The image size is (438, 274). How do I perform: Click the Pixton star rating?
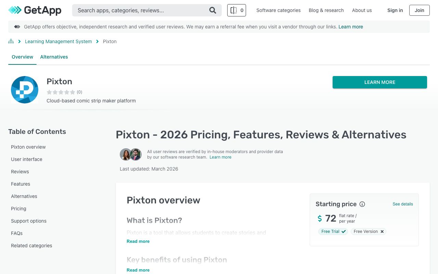pos(61,92)
